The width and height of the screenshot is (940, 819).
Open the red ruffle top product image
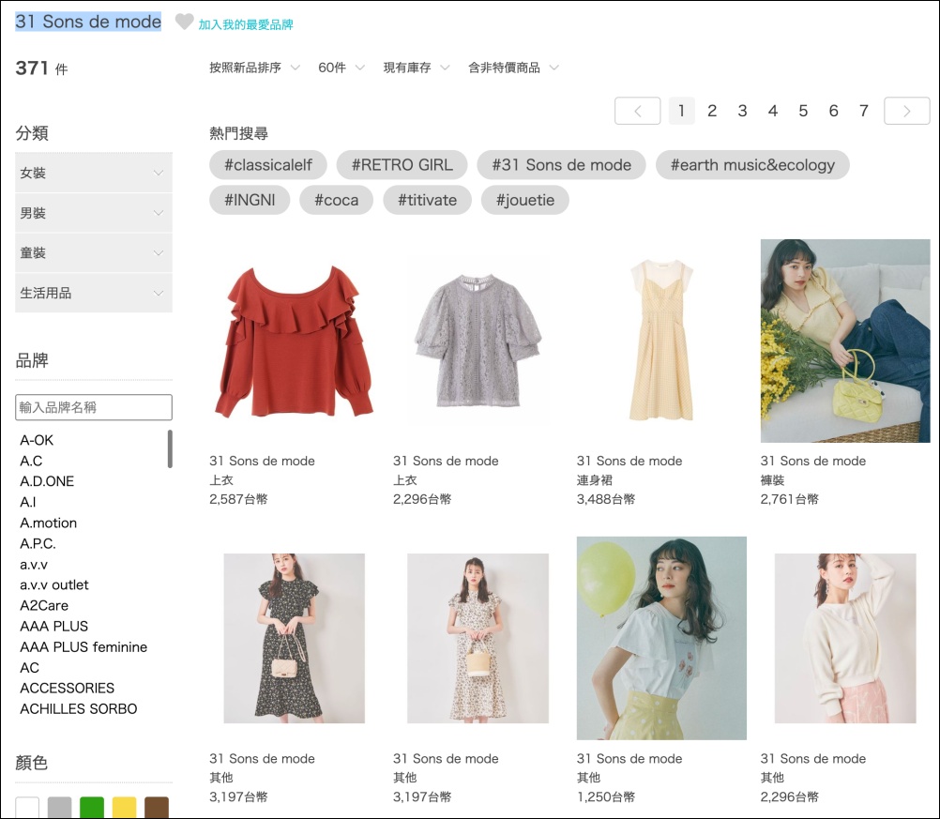[294, 341]
